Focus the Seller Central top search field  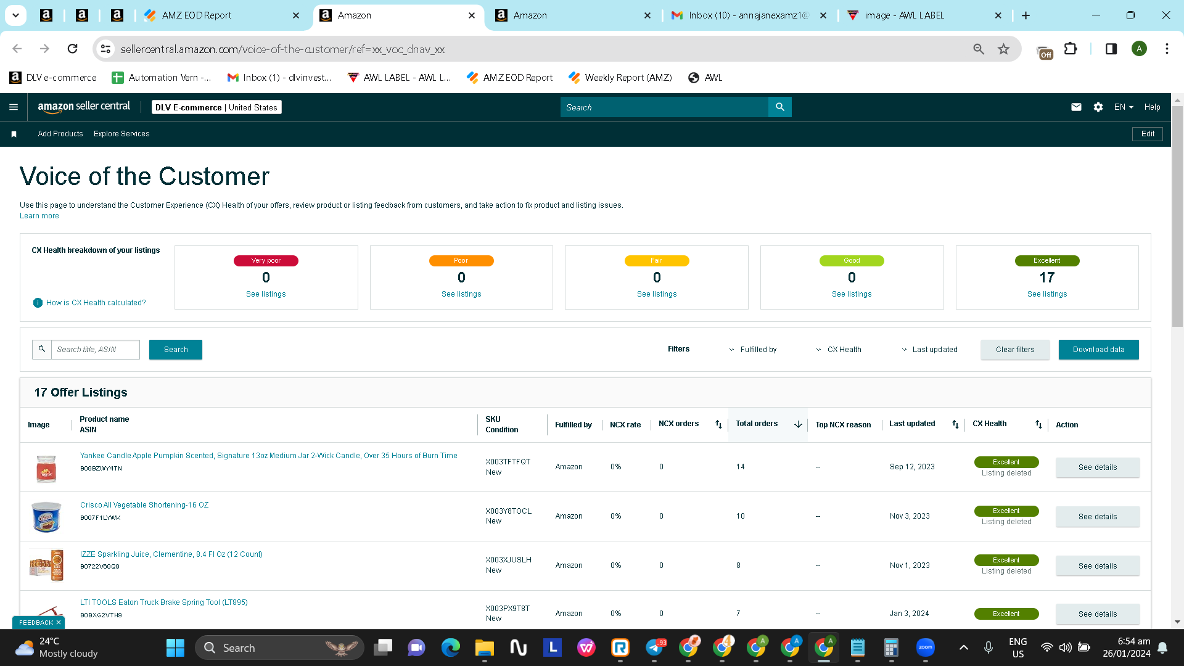(x=665, y=107)
